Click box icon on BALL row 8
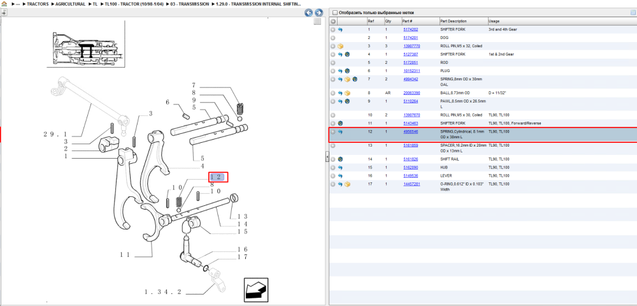The width and height of the screenshot is (637, 306). point(347,93)
